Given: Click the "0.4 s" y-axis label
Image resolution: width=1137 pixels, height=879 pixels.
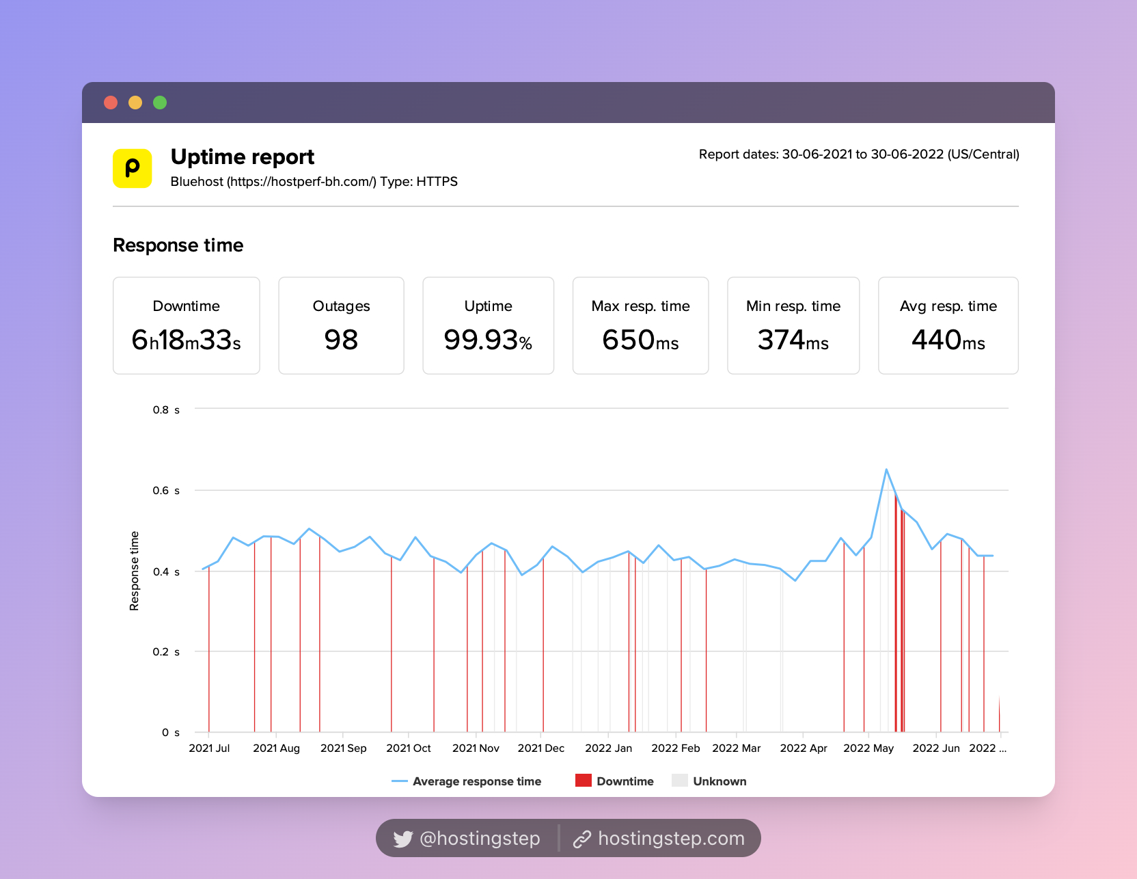Looking at the screenshot, I should 166,572.
